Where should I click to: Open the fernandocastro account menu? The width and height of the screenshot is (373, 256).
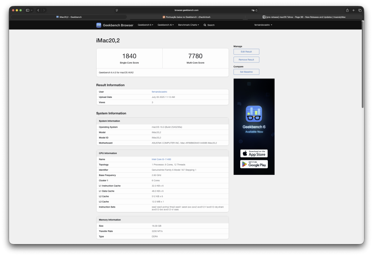[263, 25]
